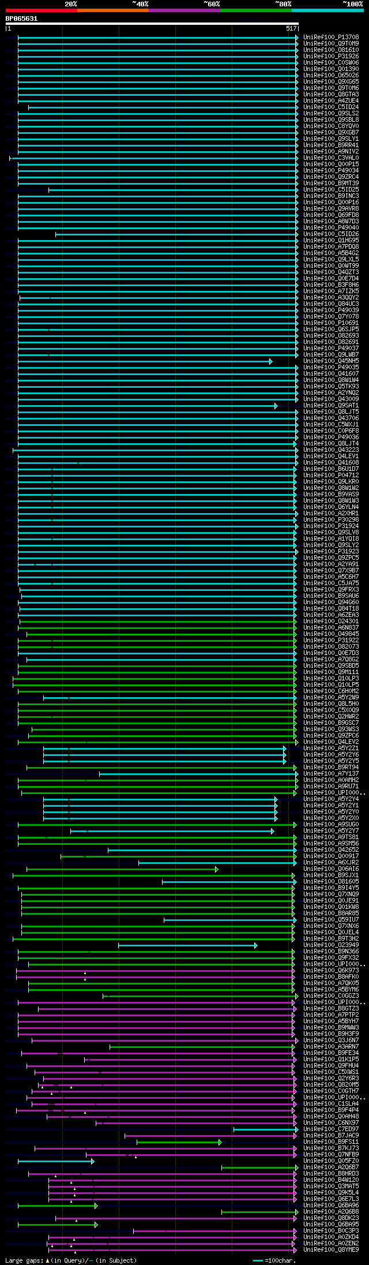This screenshot has width=369, height=1265.
Task: Select label UniRef100_Q06AI6
Action: point(331,869)
